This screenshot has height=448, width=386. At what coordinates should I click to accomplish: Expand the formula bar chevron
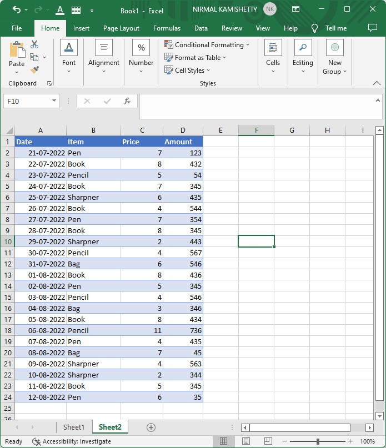pyautogui.click(x=378, y=100)
